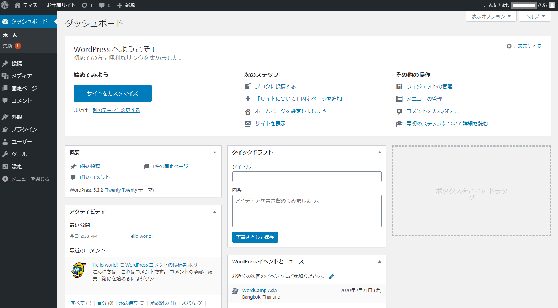Viewport: 558px width, 308px height.
Task: Focus the 内容 textarea in クイックドラフト
Action: point(307,211)
